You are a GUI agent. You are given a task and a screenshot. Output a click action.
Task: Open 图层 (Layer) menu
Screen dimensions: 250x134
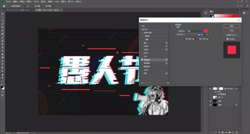29,1
